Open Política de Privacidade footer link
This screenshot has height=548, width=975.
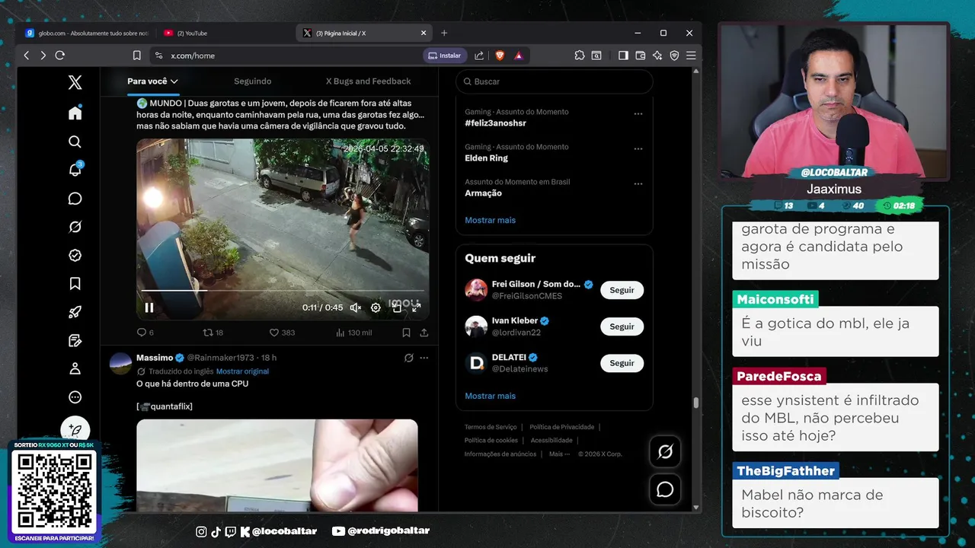click(x=562, y=427)
